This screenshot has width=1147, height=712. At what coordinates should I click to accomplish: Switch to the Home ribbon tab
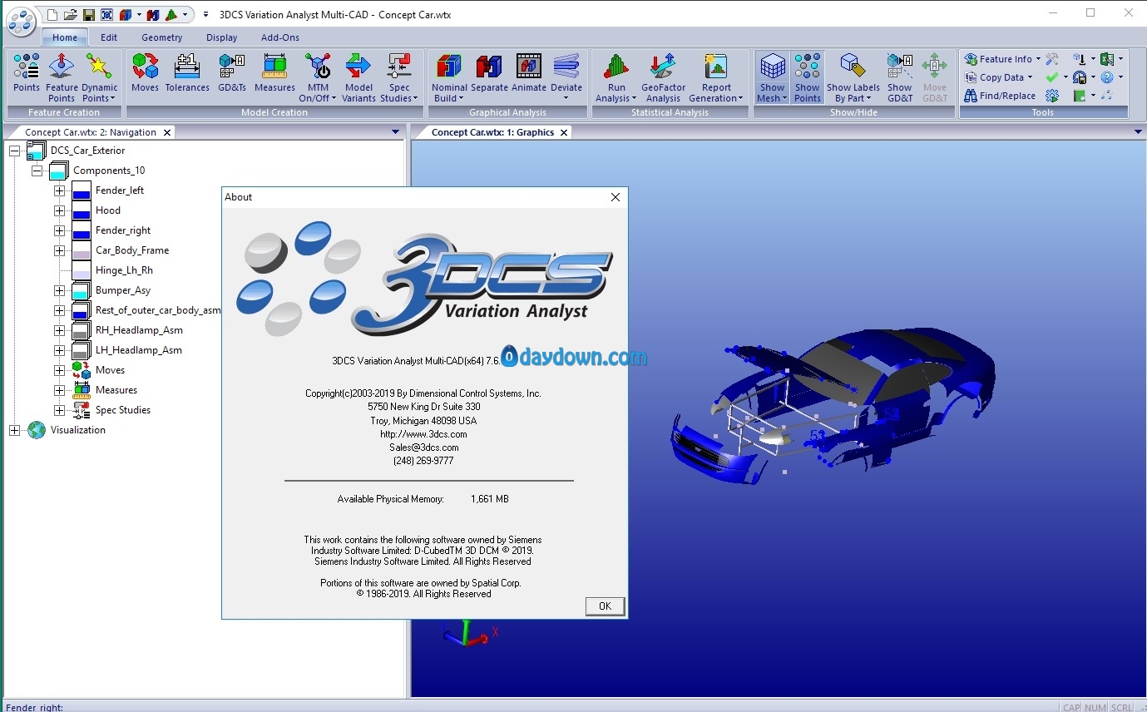tap(65, 37)
